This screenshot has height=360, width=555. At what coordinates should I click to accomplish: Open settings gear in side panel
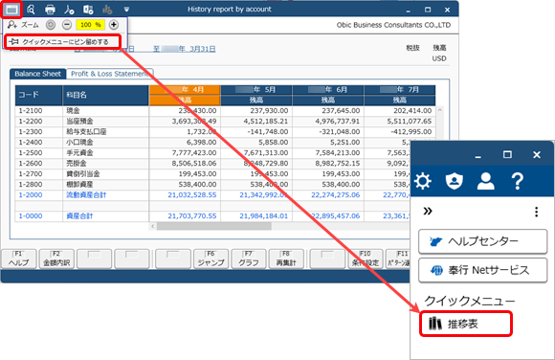(x=423, y=181)
